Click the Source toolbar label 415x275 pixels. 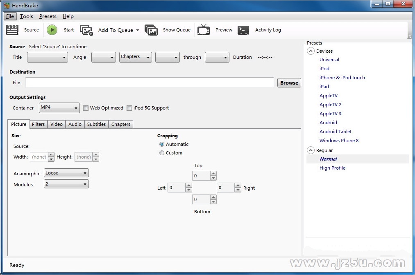[32, 30]
